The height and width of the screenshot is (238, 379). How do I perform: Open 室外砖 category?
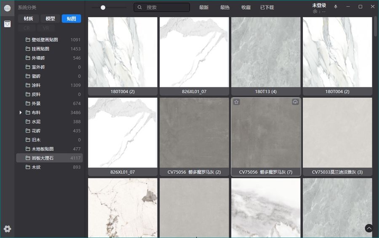tap(50, 67)
